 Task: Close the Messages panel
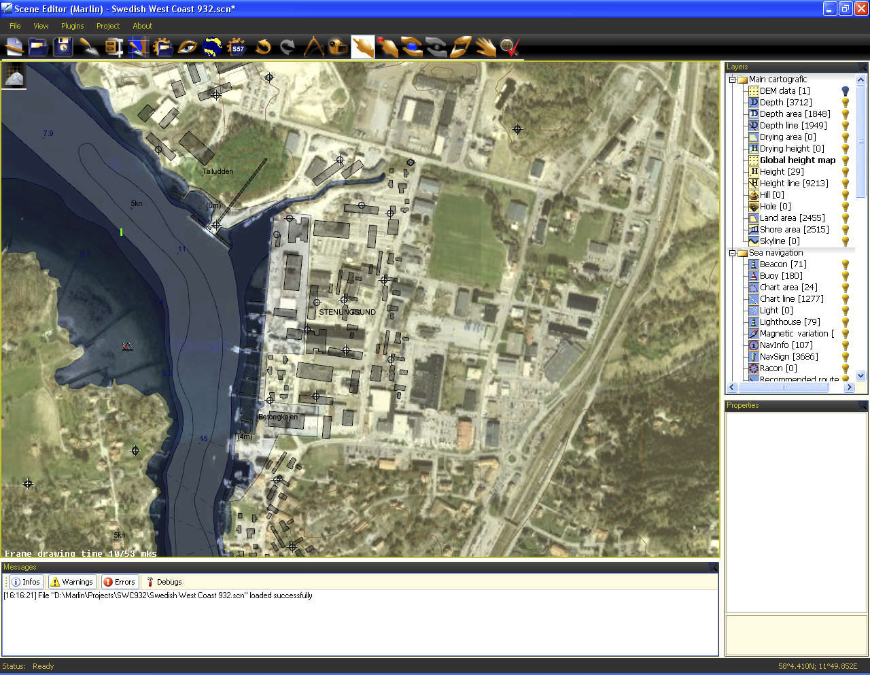click(x=713, y=567)
